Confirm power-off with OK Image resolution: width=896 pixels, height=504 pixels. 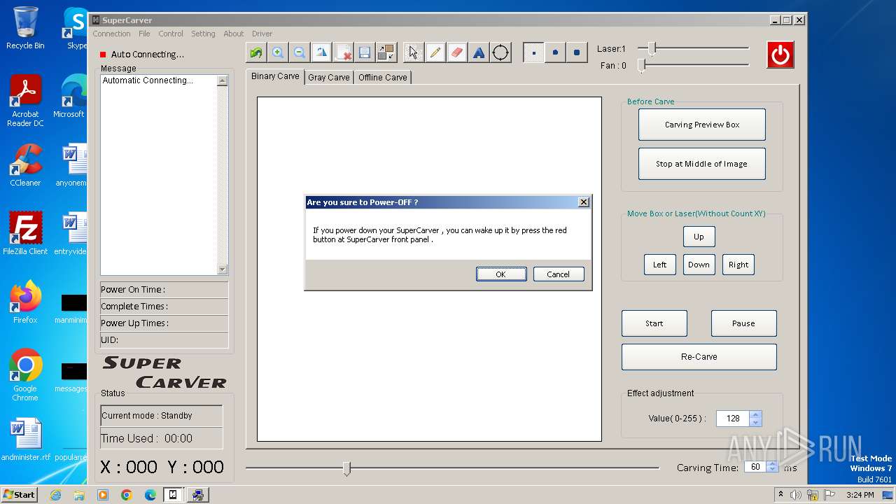tap(501, 274)
